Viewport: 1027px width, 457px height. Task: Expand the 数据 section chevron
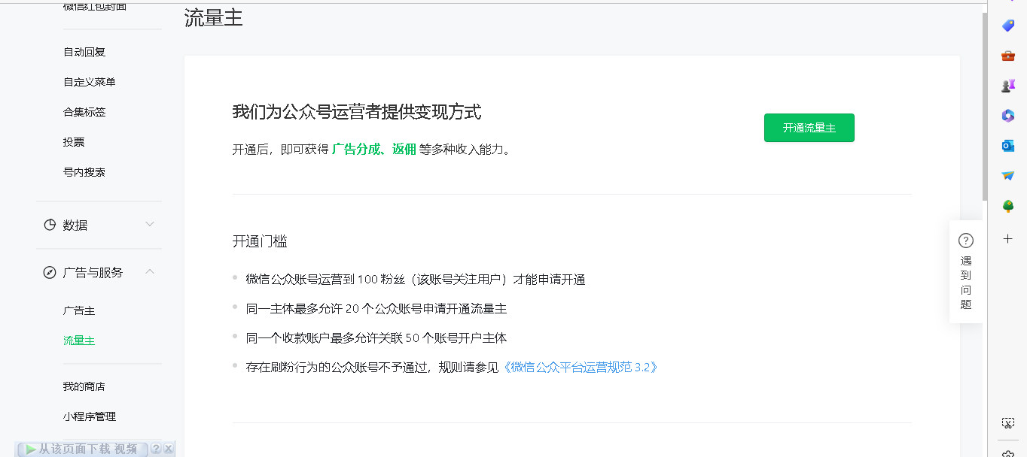pyautogui.click(x=150, y=224)
